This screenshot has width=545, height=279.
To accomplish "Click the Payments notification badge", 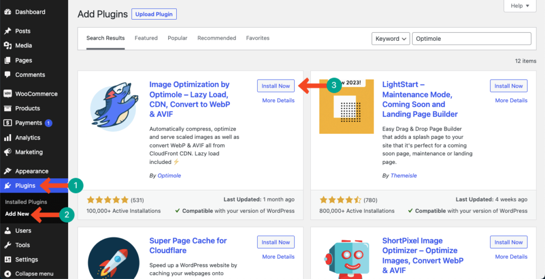I will click(x=48, y=123).
